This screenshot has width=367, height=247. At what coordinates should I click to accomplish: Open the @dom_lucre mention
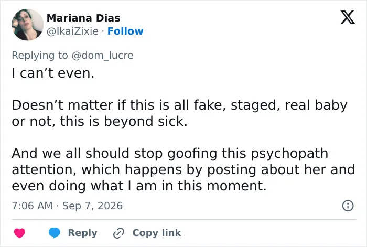(x=103, y=56)
